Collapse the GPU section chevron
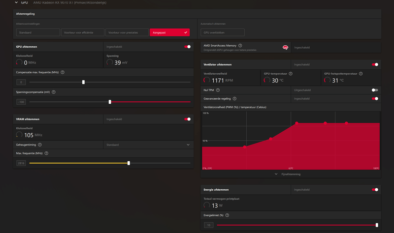The height and width of the screenshot is (233, 394). point(16,2)
